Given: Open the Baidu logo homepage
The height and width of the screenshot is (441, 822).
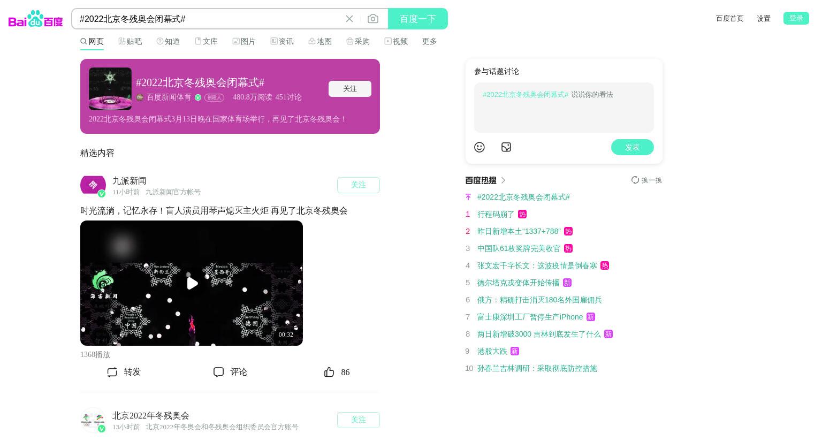Looking at the screenshot, I should [35, 19].
